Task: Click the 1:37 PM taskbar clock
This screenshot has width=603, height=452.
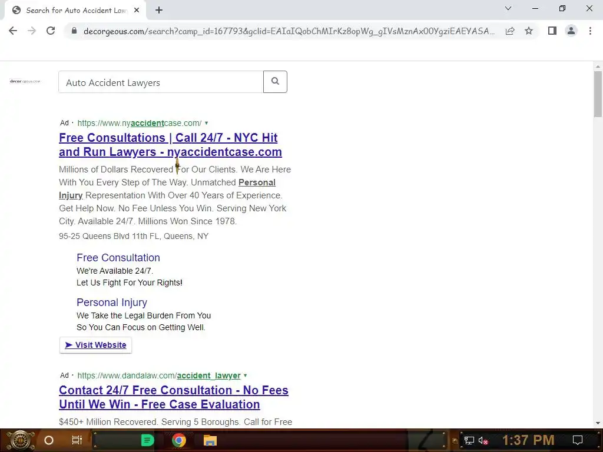Action: pos(528,440)
